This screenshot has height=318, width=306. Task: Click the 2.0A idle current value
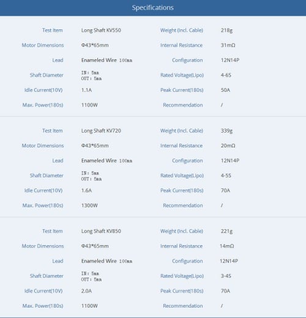(86, 291)
